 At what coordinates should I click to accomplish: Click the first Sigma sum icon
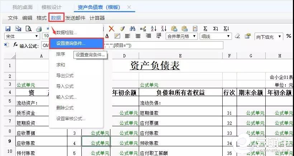pos(205,29)
